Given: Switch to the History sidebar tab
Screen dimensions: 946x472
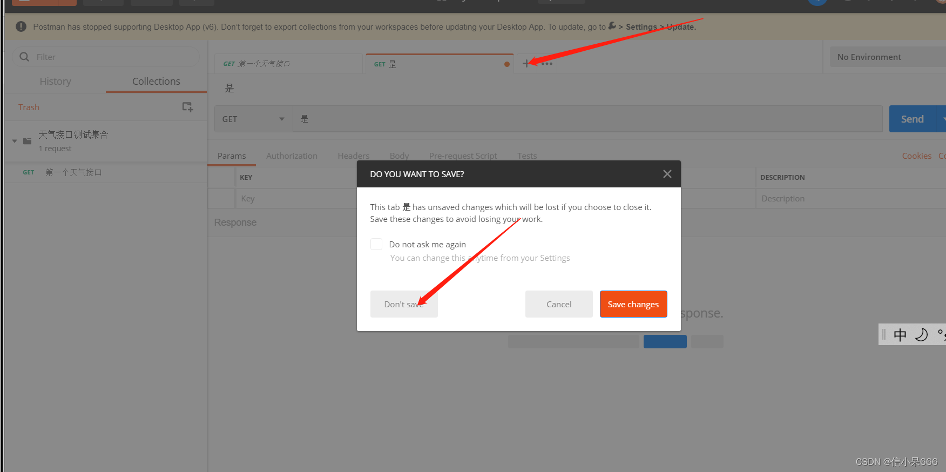Looking at the screenshot, I should tap(55, 81).
